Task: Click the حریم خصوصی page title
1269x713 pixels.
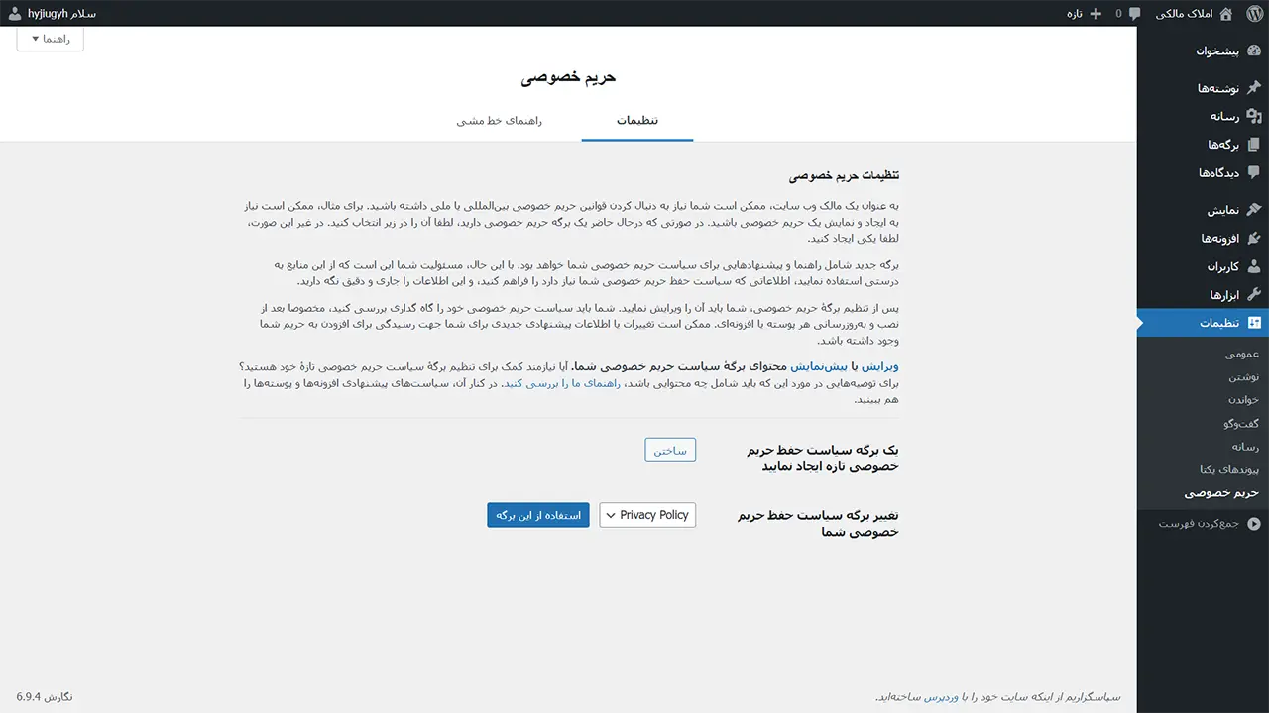Action: click(x=568, y=77)
